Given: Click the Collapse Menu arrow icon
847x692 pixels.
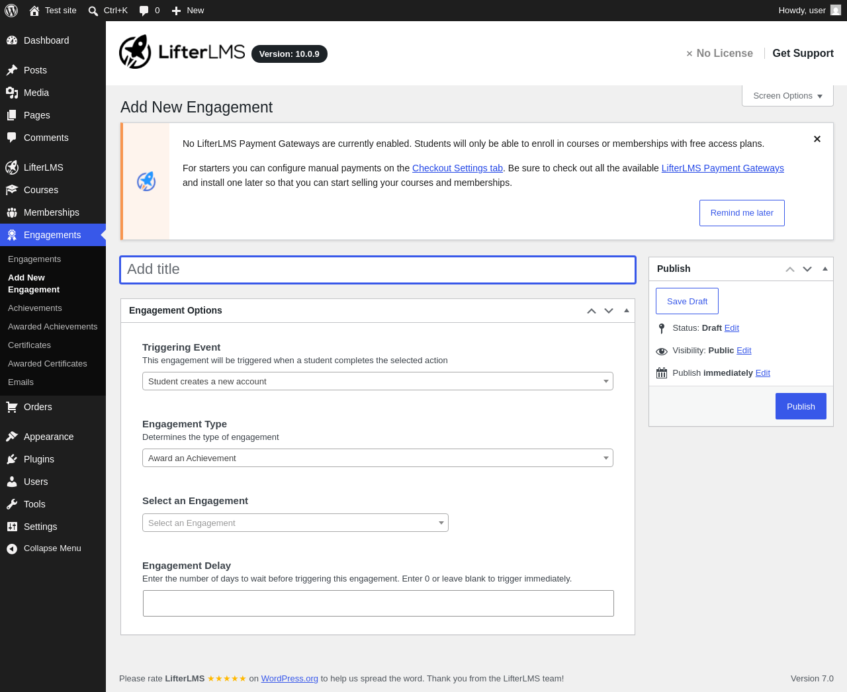Looking at the screenshot, I should click(x=12, y=548).
